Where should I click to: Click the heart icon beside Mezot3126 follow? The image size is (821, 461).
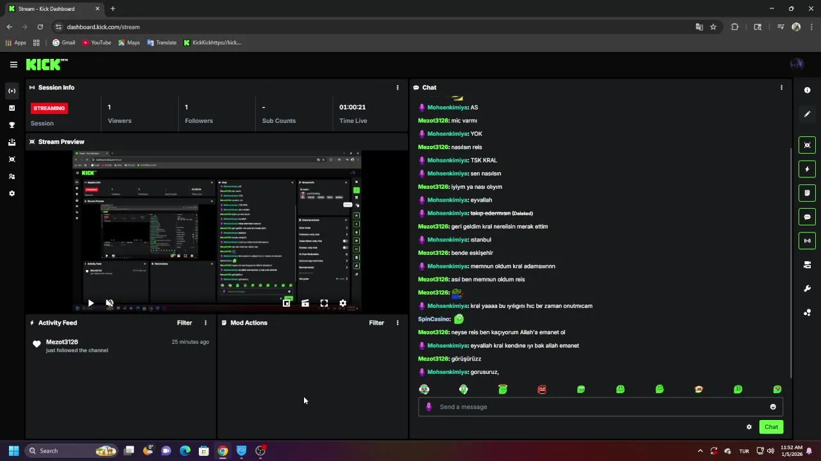(37, 344)
